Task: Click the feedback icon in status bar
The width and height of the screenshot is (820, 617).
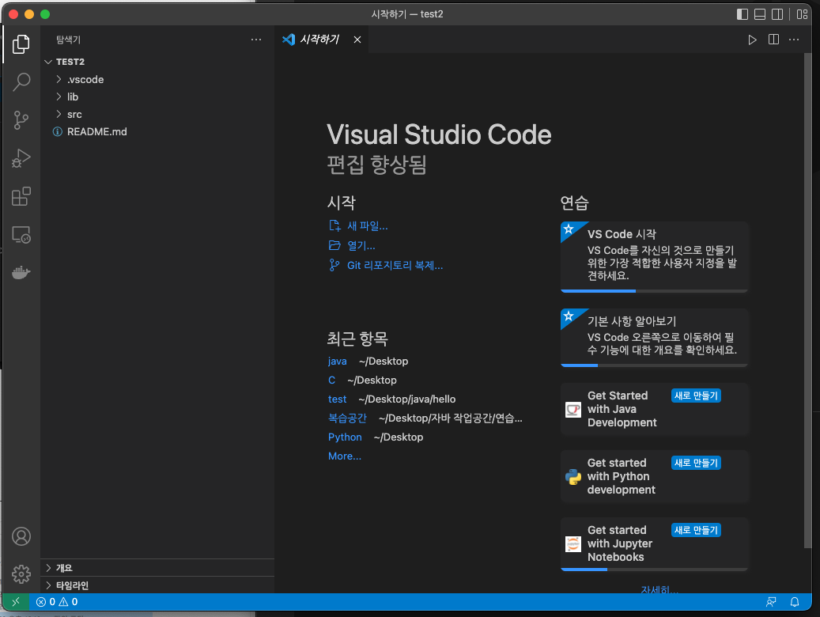Action: tap(771, 602)
